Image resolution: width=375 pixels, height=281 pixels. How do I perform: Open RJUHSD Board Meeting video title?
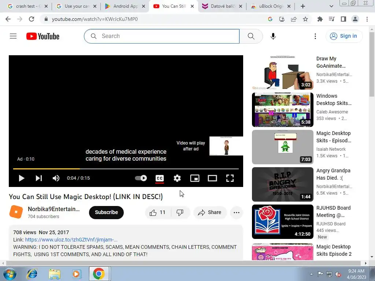click(333, 211)
